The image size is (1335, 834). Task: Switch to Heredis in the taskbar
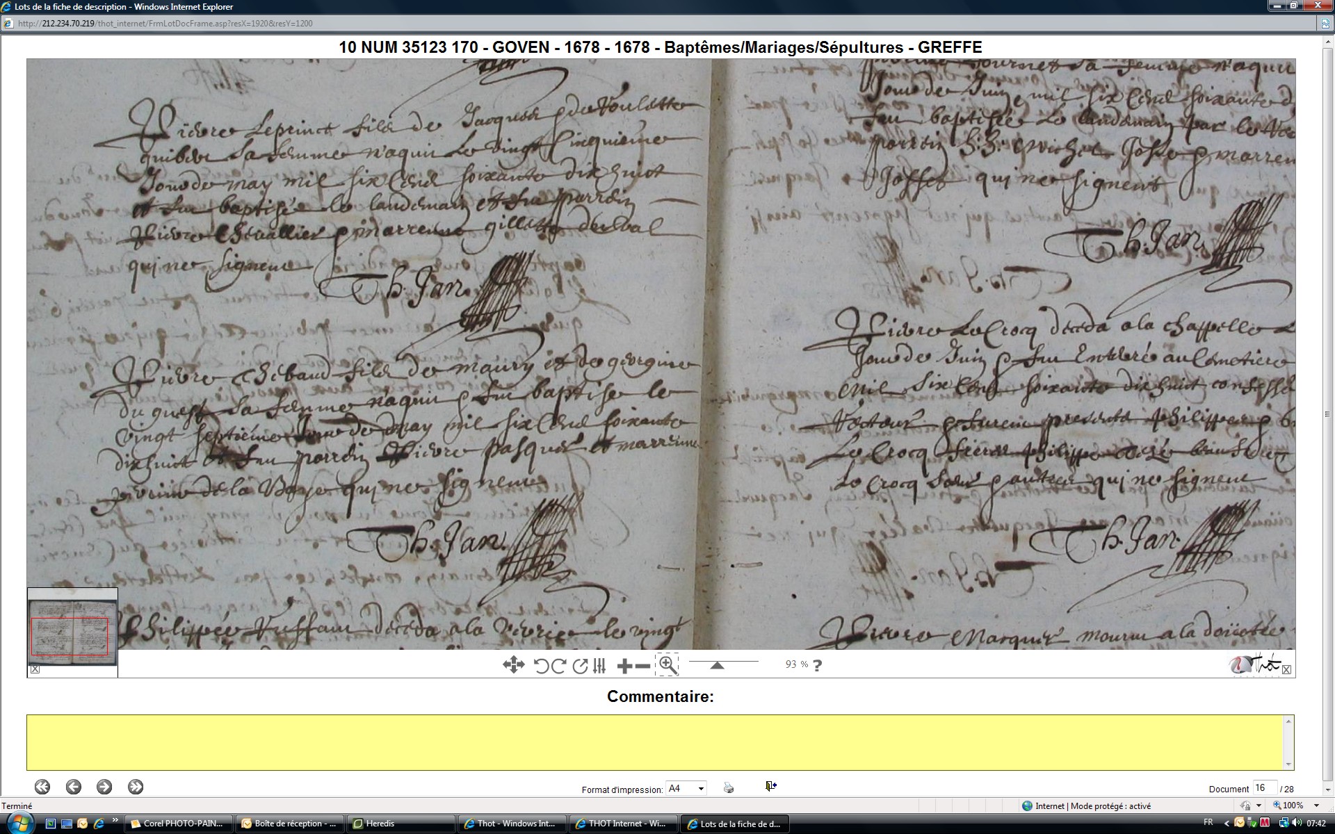(x=400, y=824)
